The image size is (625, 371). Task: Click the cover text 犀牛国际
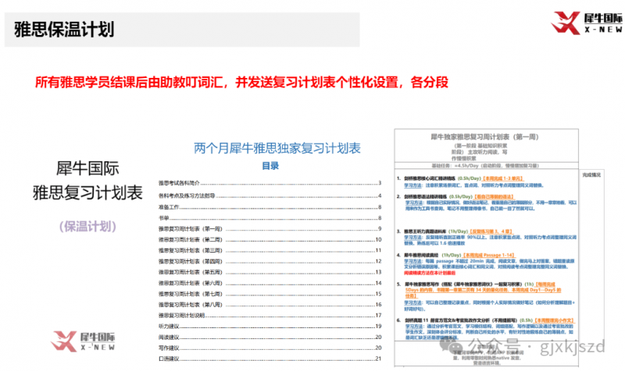pos(87,168)
